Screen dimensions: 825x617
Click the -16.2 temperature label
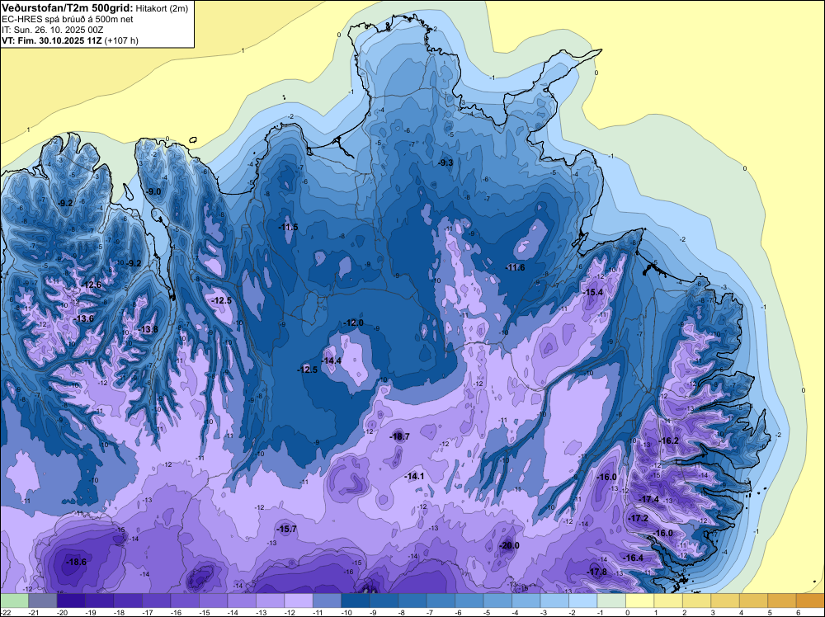669,440
